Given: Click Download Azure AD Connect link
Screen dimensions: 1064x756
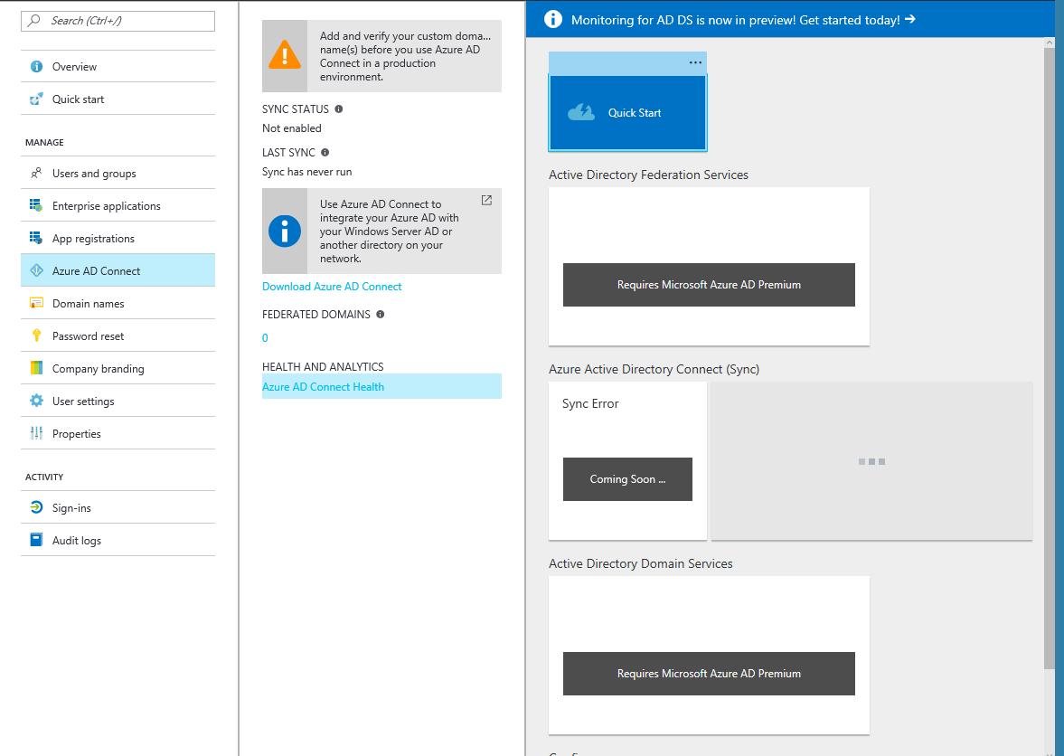Looking at the screenshot, I should [x=332, y=287].
